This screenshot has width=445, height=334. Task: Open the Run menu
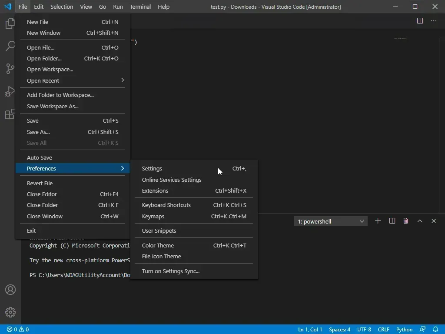tap(118, 7)
